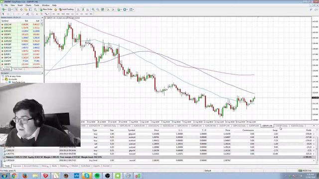The height and width of the screenshot is (179, 319).
Task: Switch to the M1 timeframe
Action: [x=54, y=14]
